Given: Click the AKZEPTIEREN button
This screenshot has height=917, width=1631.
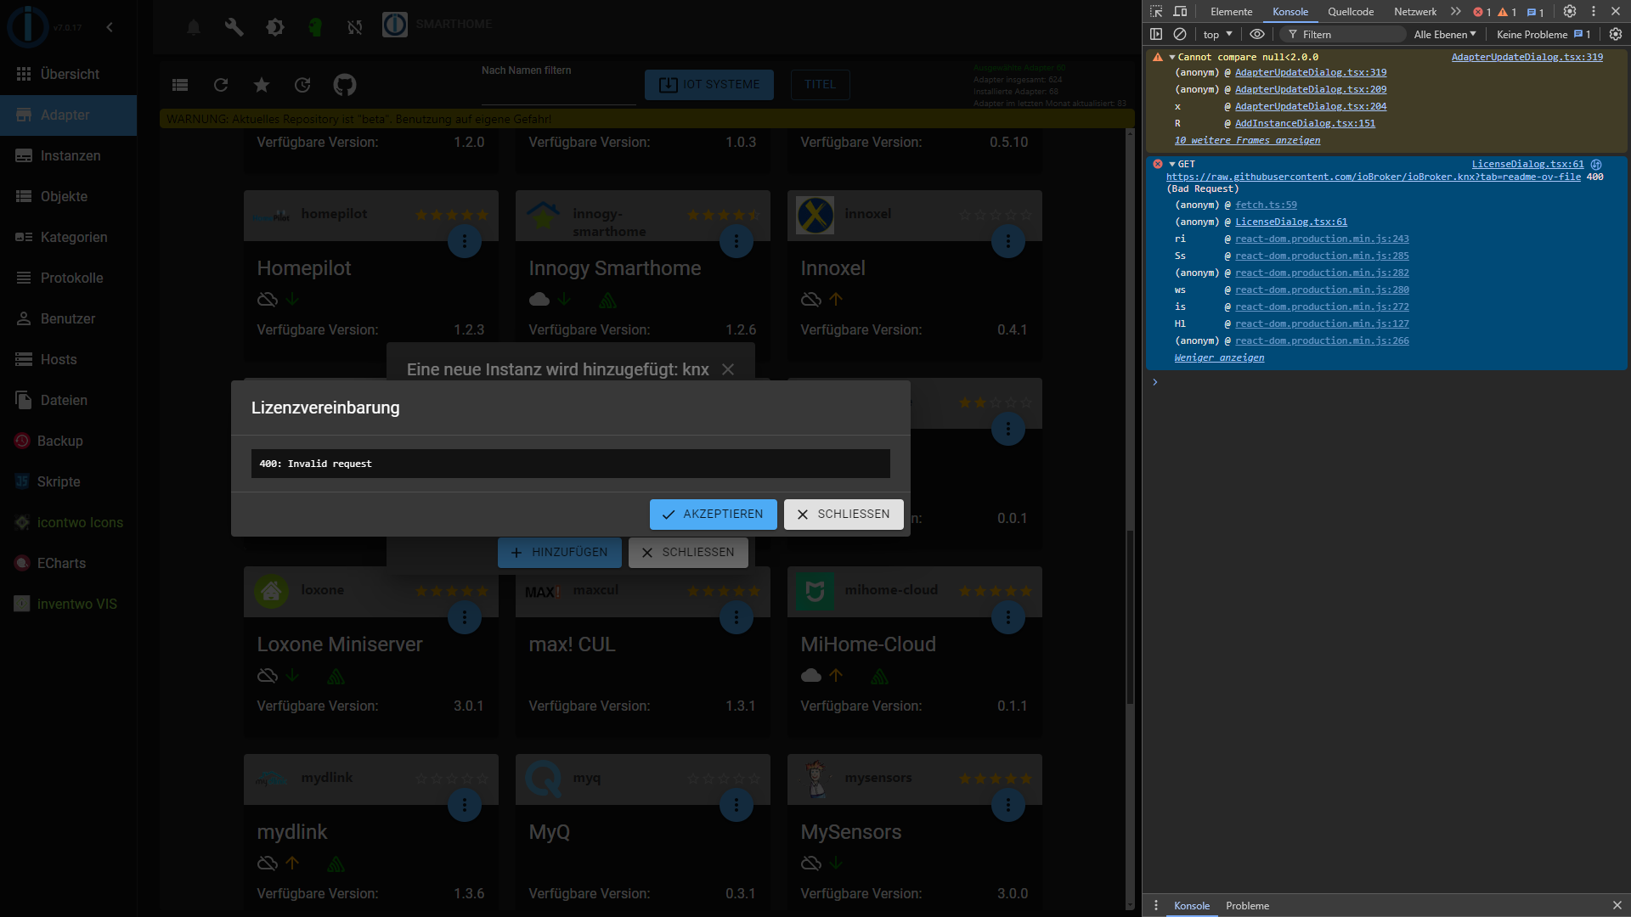Looking at the screenshot, I should coord(713,515).
